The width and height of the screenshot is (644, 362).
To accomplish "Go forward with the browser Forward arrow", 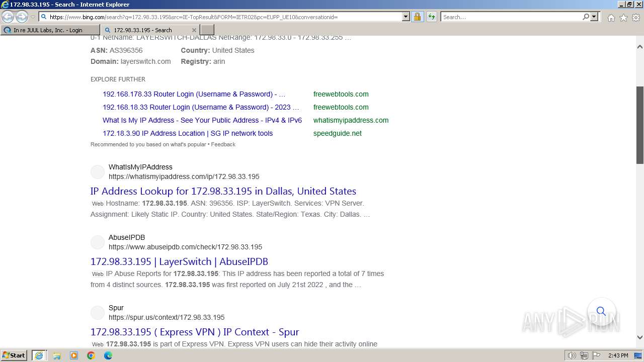I will [22, 17].
